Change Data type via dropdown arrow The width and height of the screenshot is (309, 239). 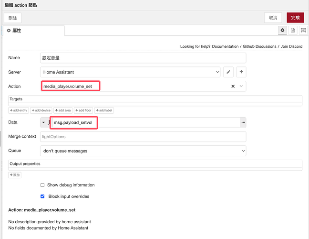point(43,122)
